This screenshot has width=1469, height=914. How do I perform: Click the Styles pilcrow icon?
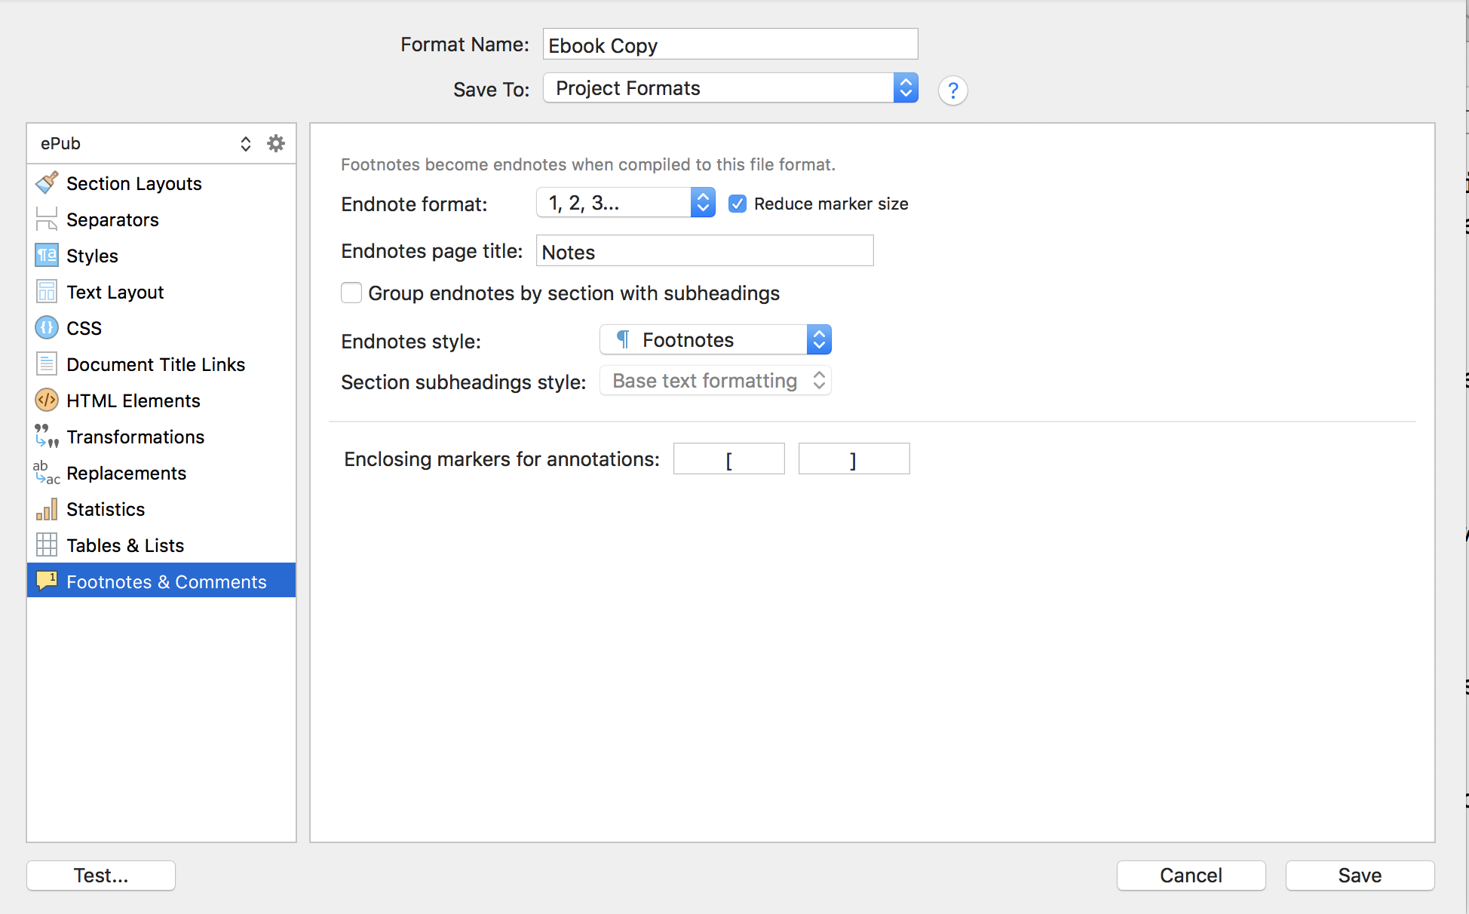(47, 255)
